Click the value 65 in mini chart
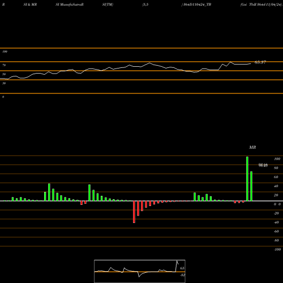Viewport: 283px width, 283px height. coord(182,268)
